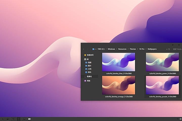Viewport: 182px width, 121px height.
Task: Jump to the Resources breadcrumb segment
Action: (x=122, y=49)
